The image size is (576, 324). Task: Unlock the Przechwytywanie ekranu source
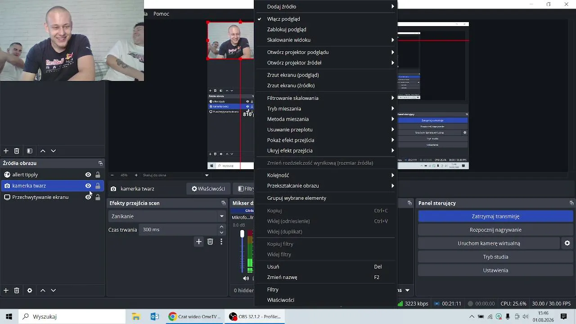click(98, 197)
